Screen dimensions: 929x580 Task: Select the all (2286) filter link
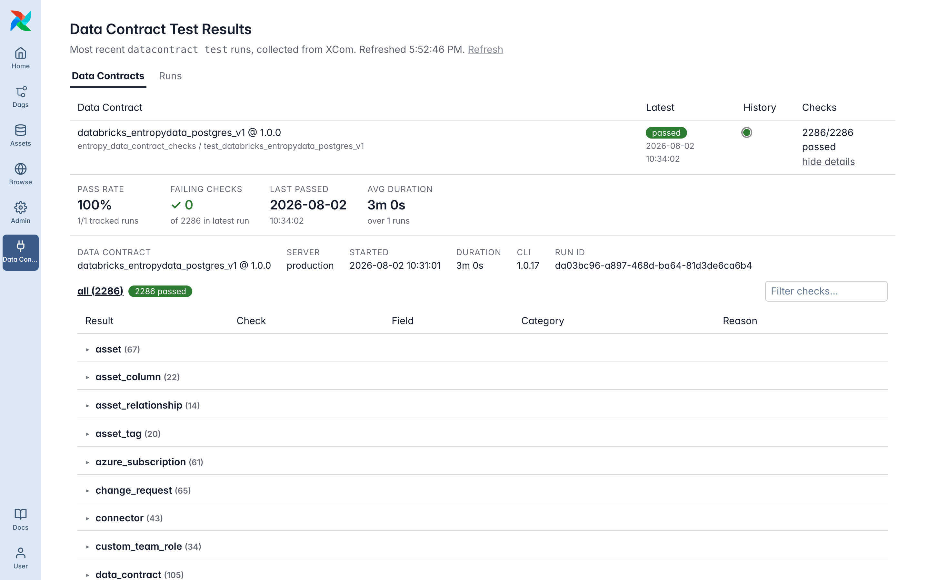[x=100, y=291]
